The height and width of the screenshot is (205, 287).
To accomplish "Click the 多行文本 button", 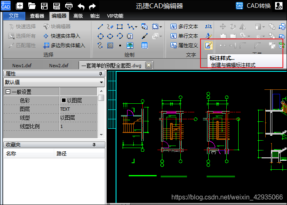I will (184, 27).
